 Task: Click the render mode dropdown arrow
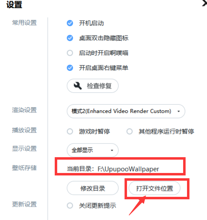[x=179, y=111]
